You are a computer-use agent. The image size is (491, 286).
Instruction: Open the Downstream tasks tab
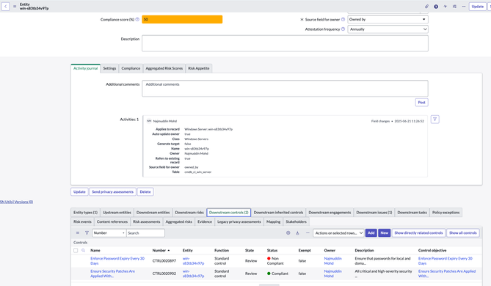[412, 213]
